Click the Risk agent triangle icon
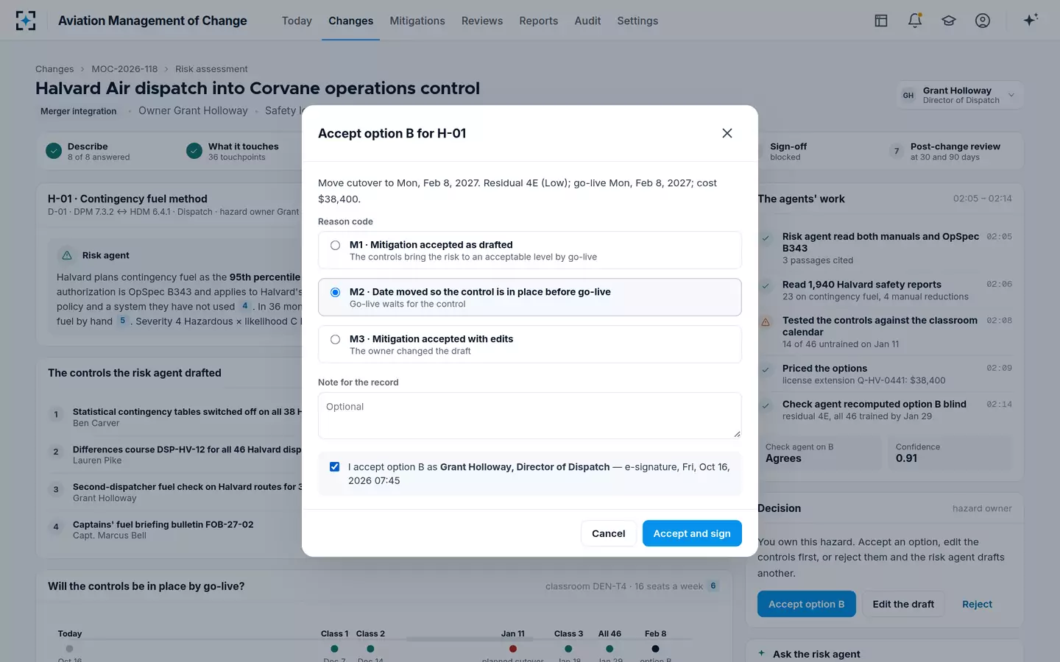Screen dimensions: 1060x662 click(x=67, y=255)
